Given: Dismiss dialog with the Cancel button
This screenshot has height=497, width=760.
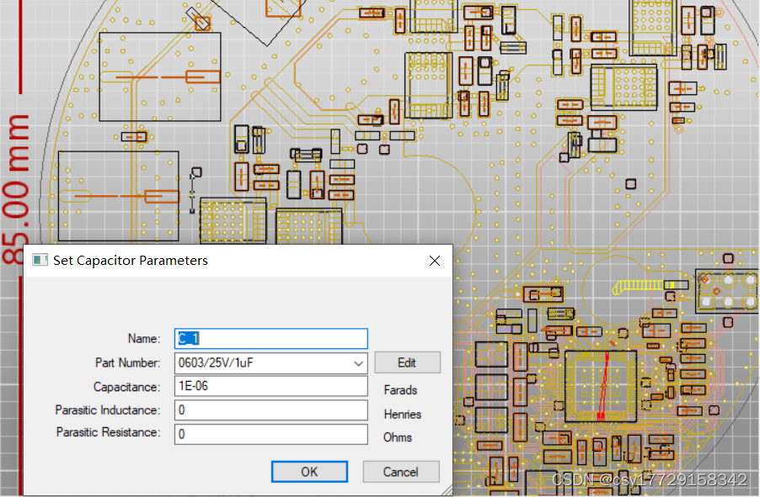Looking at the screenshot, I should coord(401,472).
